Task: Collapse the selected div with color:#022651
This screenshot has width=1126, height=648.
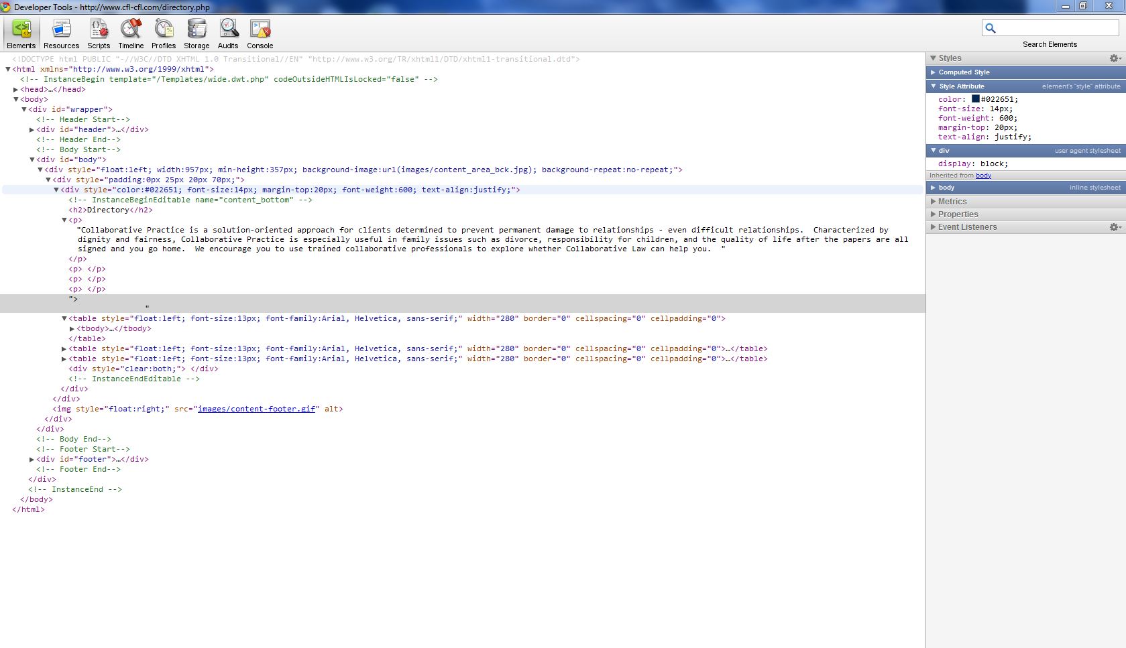Action: (x=56, y=190)
